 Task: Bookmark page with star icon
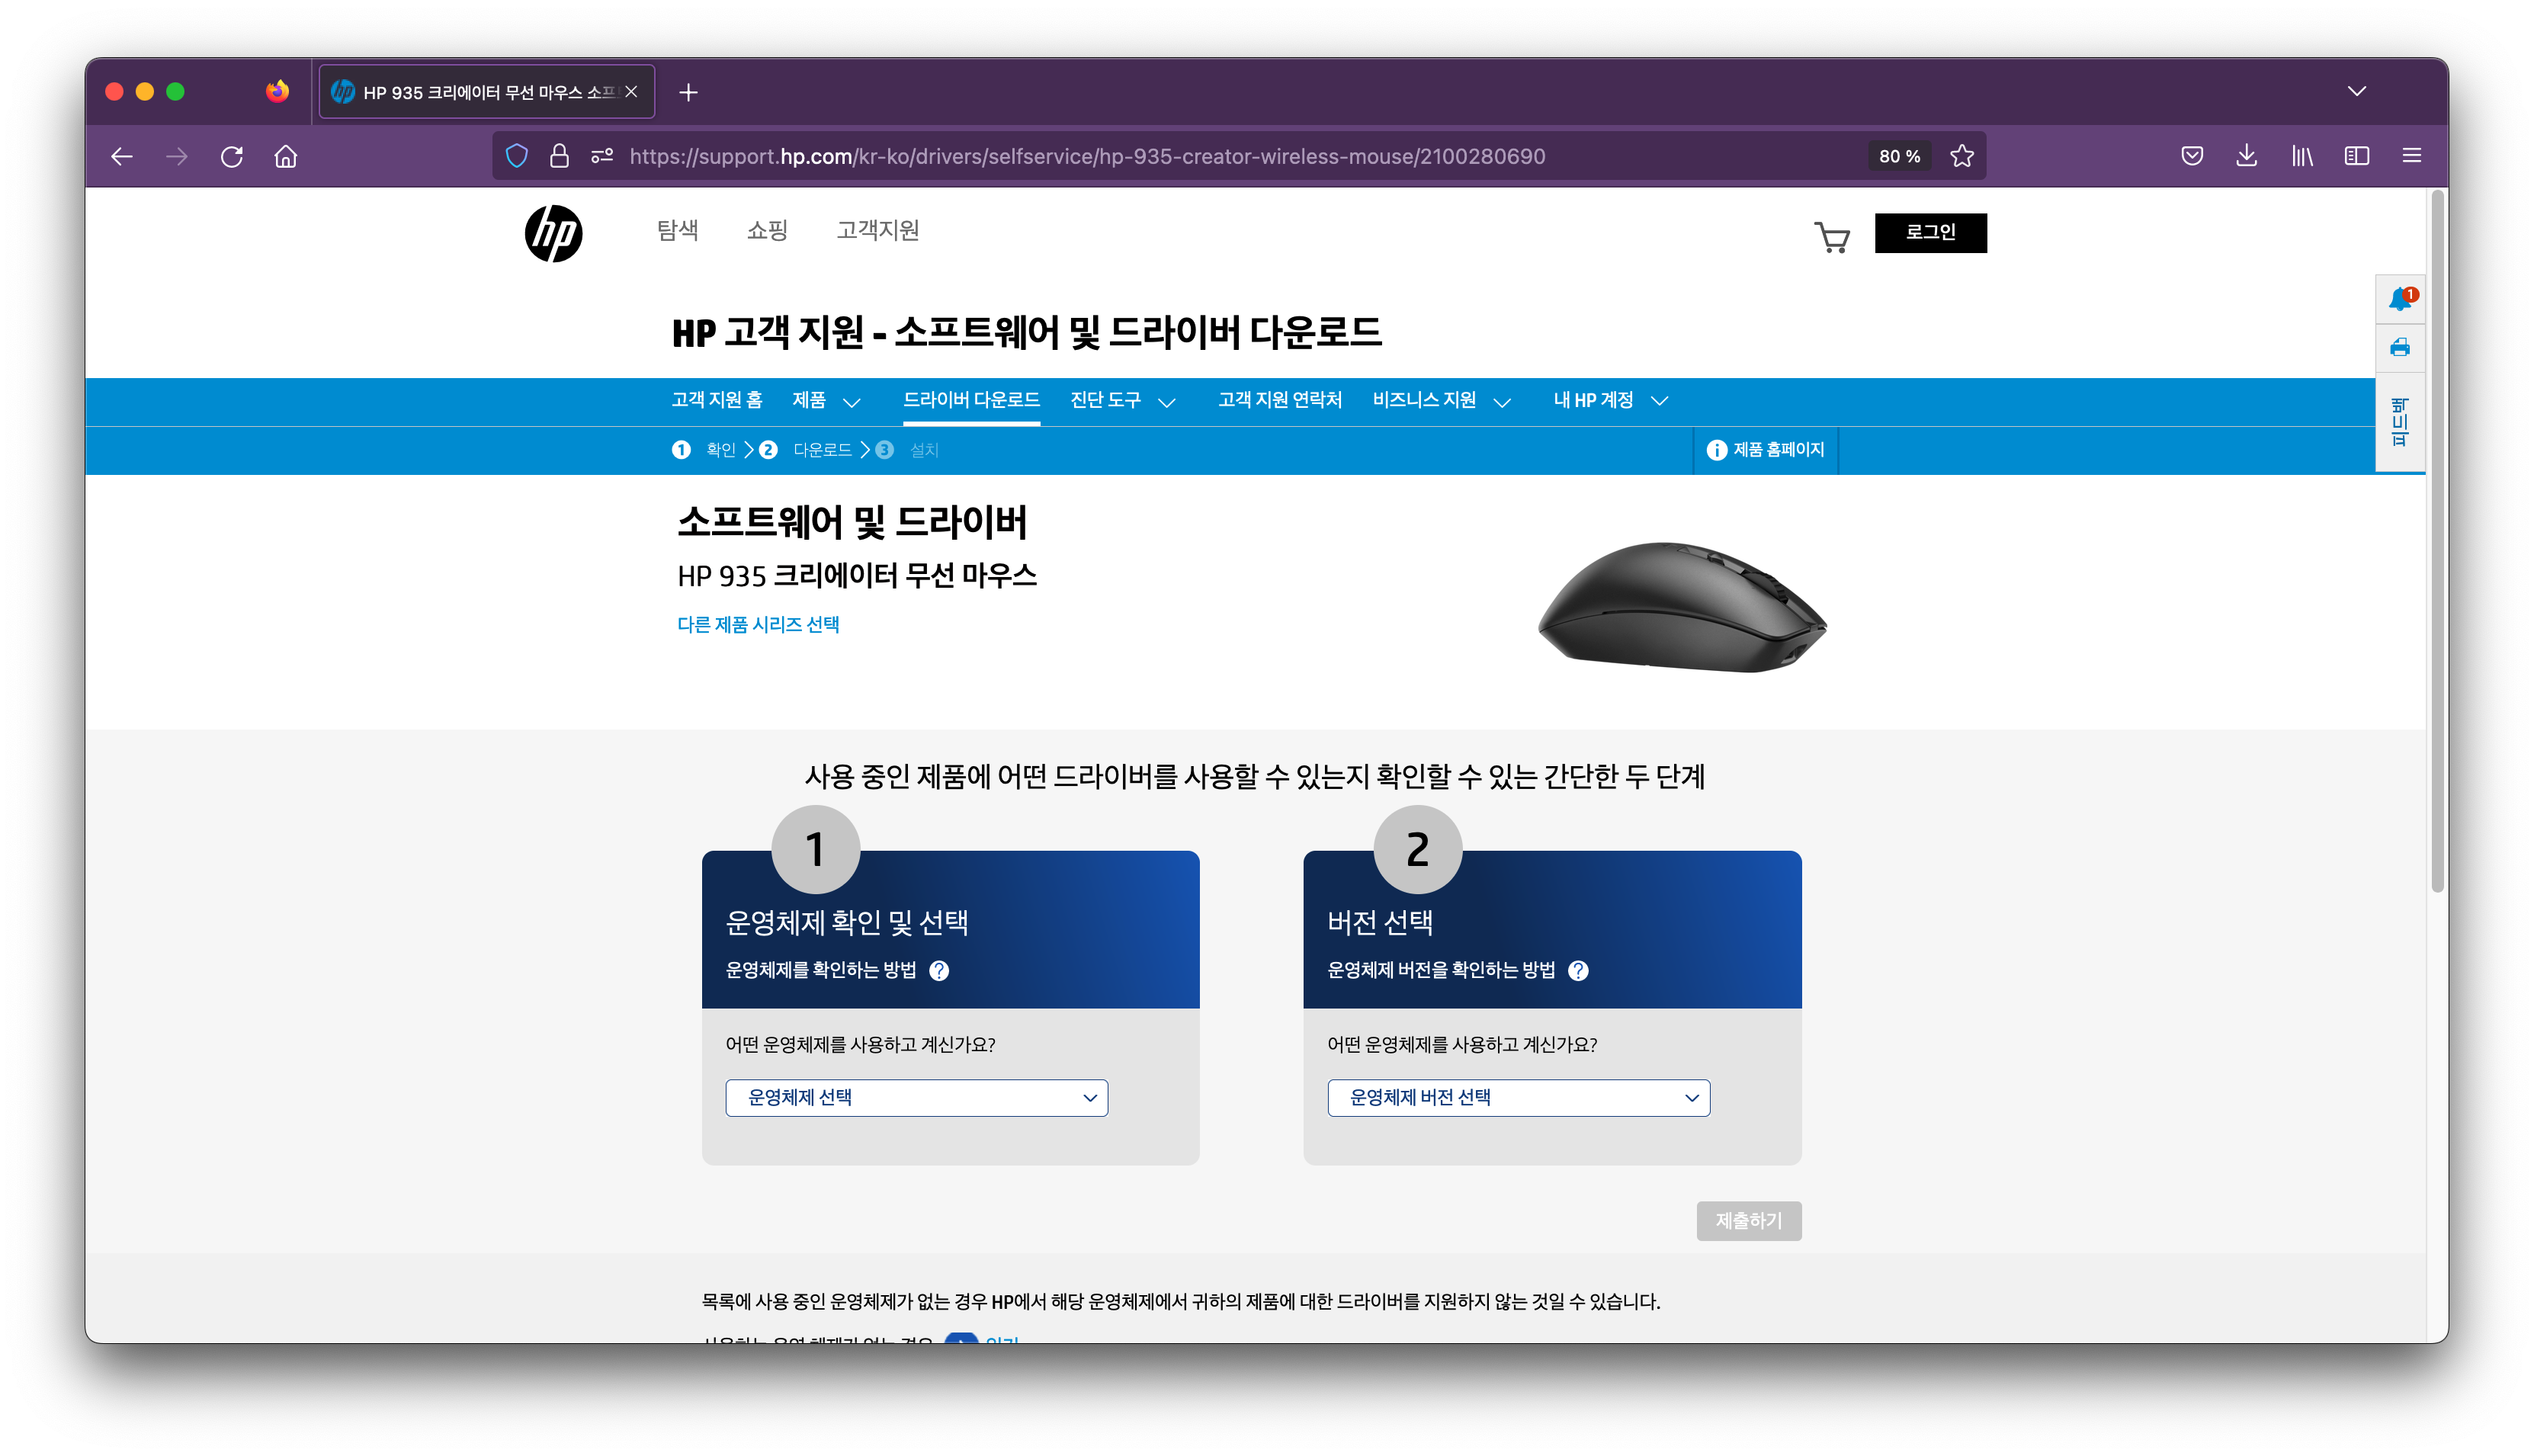pos(1962,156)
